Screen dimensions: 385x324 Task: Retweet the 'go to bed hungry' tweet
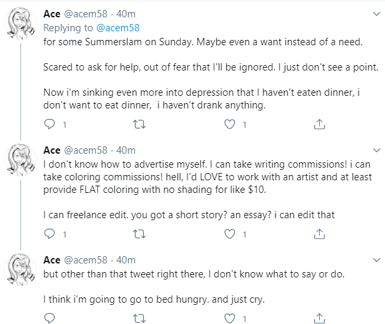[139, 319]
